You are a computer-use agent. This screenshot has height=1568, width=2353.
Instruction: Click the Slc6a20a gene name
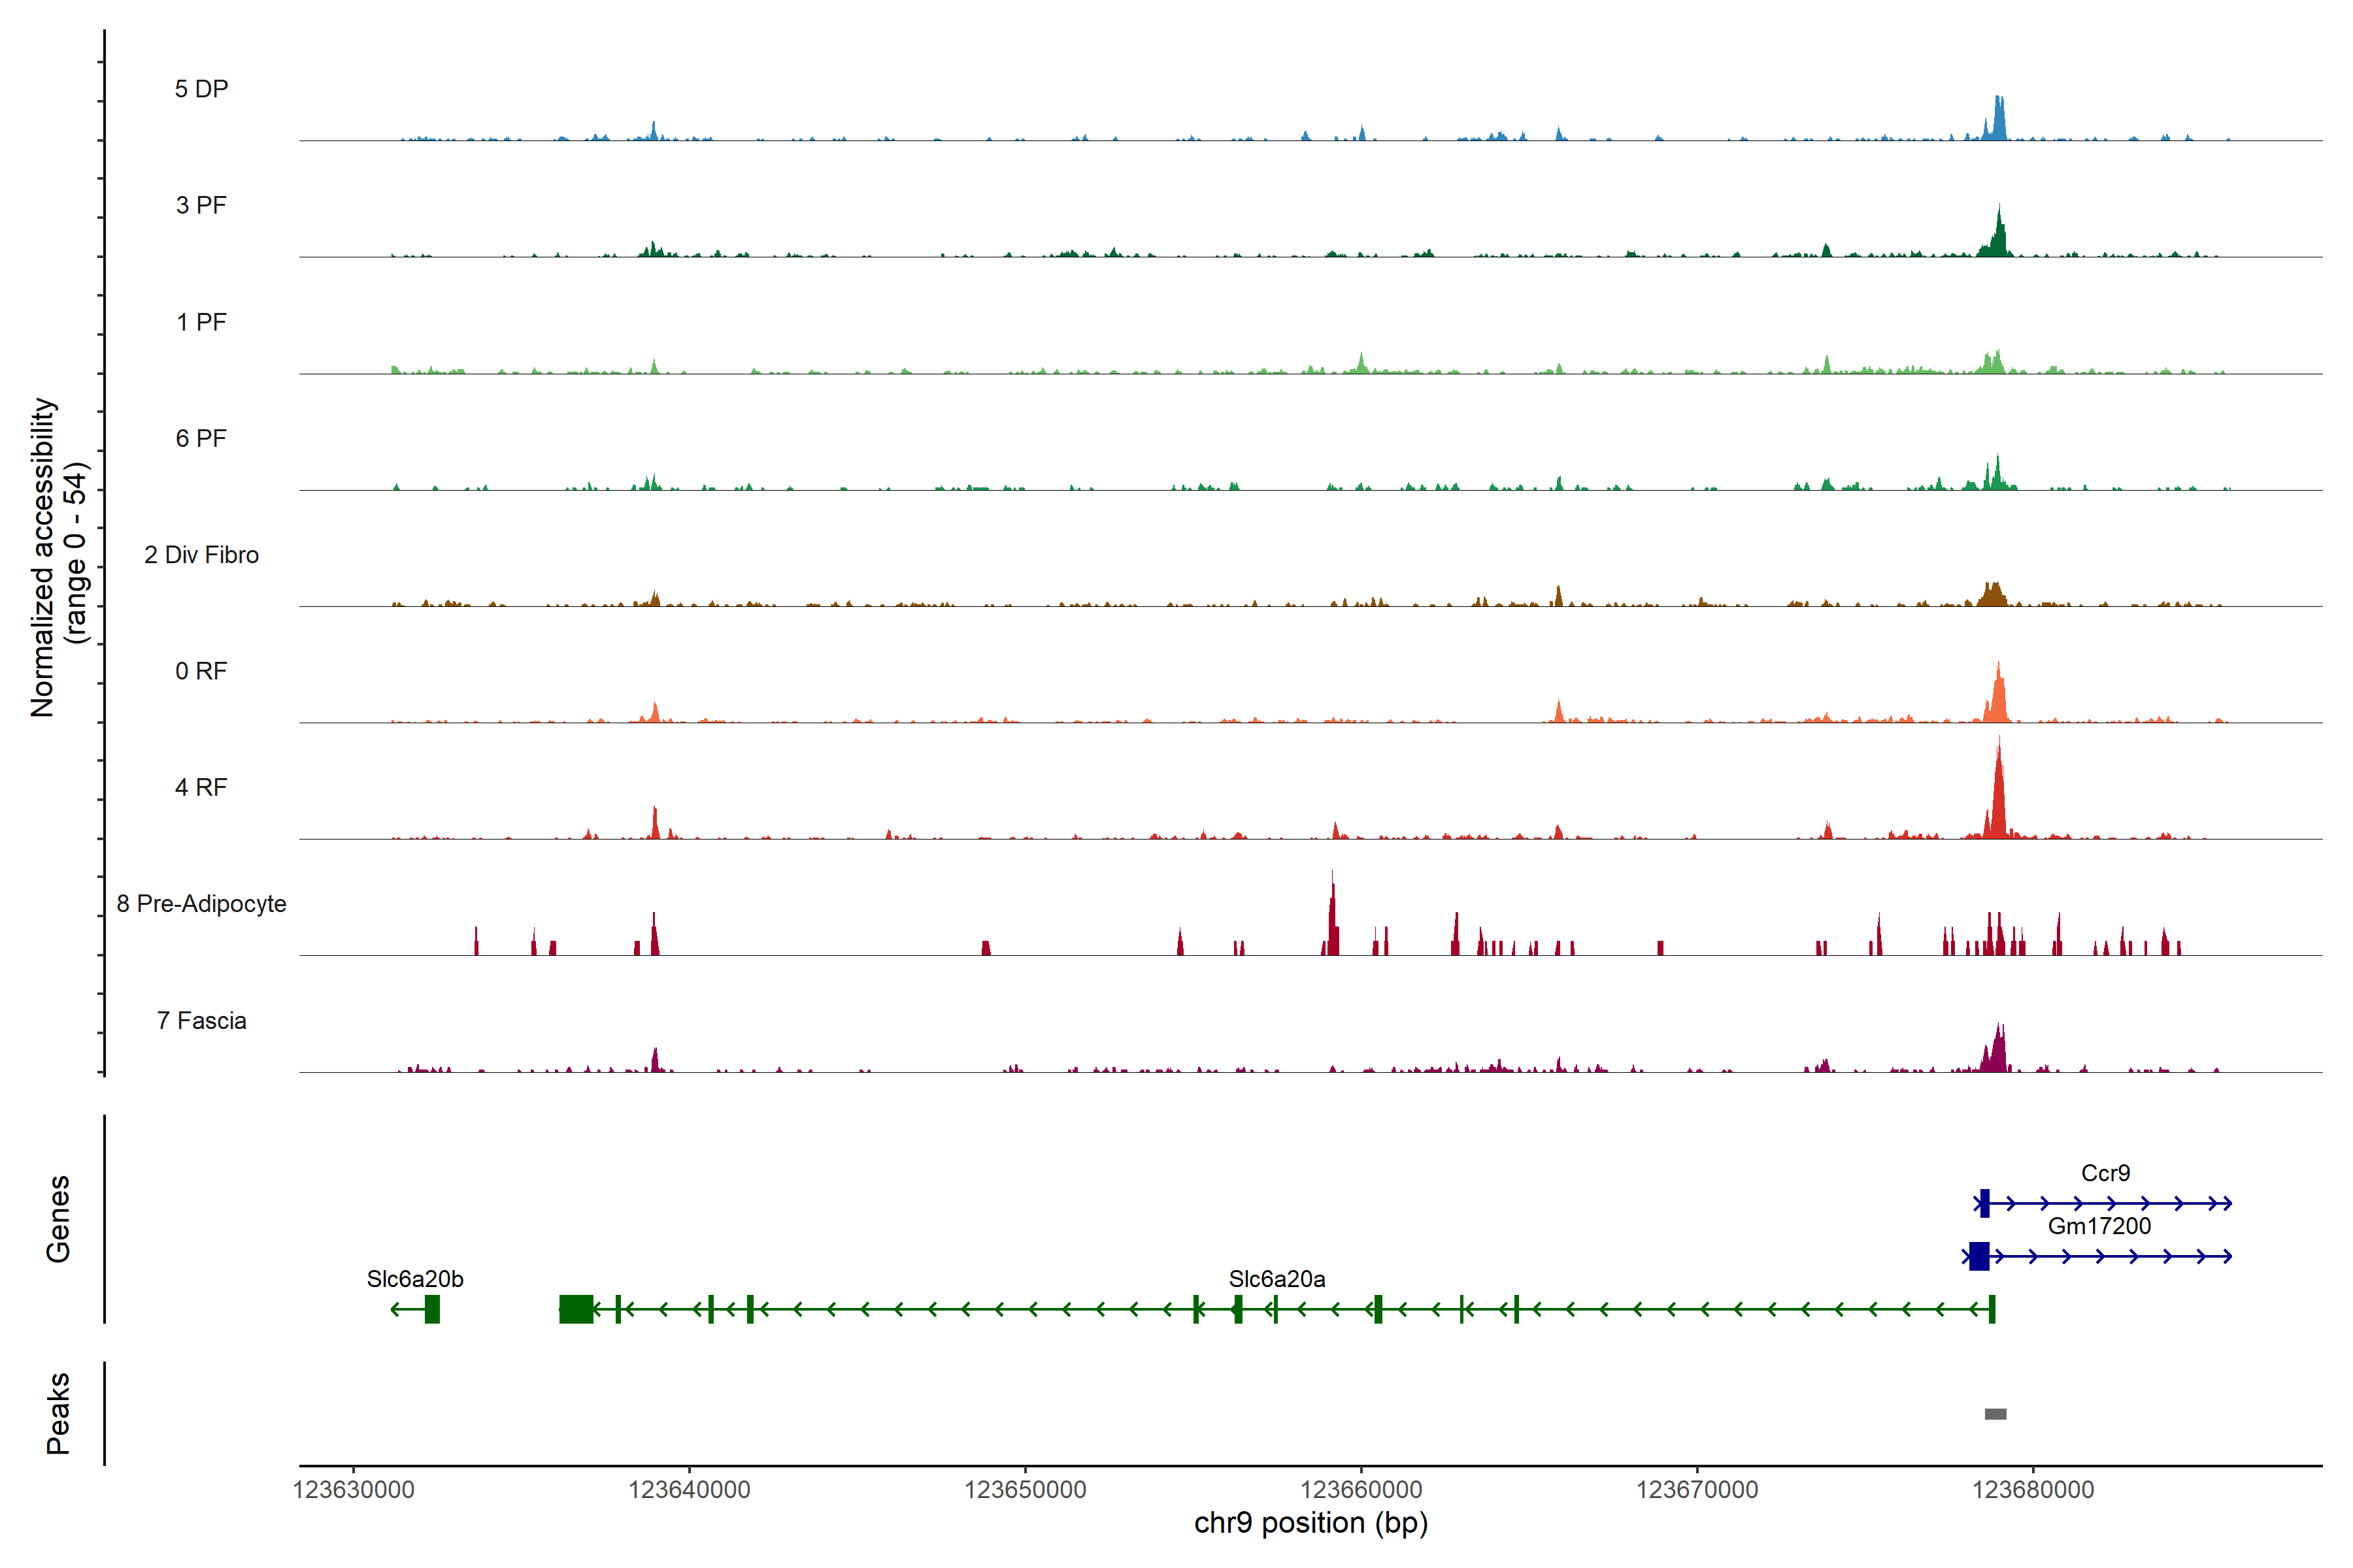click(x=1277, y=1279)
